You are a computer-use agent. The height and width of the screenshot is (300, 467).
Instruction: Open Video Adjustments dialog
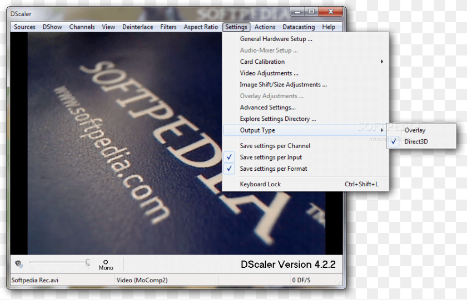click(x=306, y=73)
